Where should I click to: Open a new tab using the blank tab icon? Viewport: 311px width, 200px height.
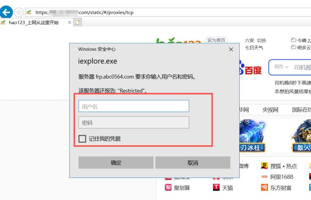pos(77,22)
